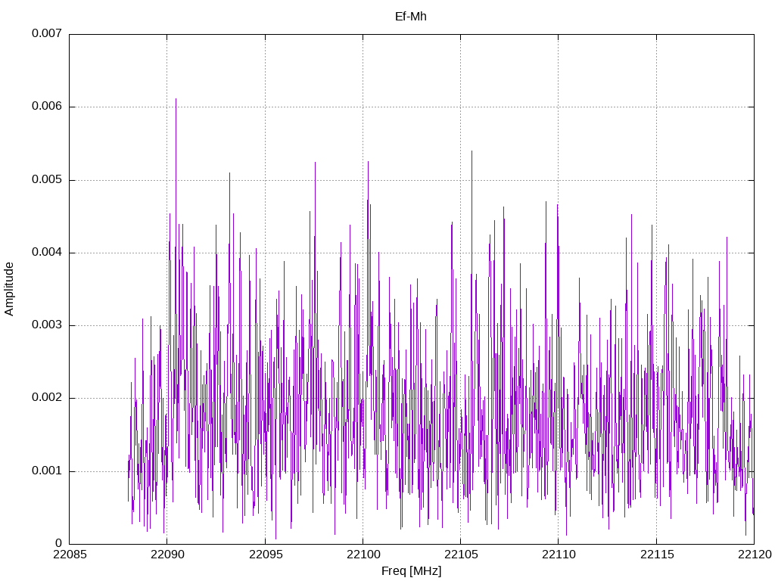Image resolution: width=775 pixels, height=581 pixels.
Task: Click the x-axis tick label 22110
Action: click(559, 555)
